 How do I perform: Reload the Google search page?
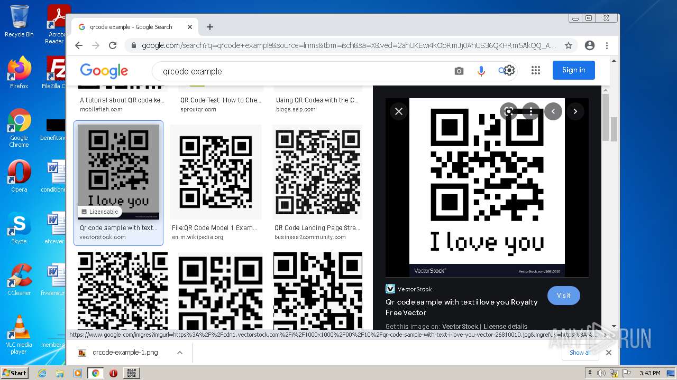coord(113,45)
